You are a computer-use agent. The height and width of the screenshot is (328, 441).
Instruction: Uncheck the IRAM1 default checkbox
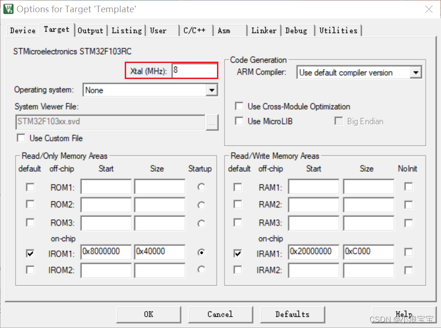238,254
